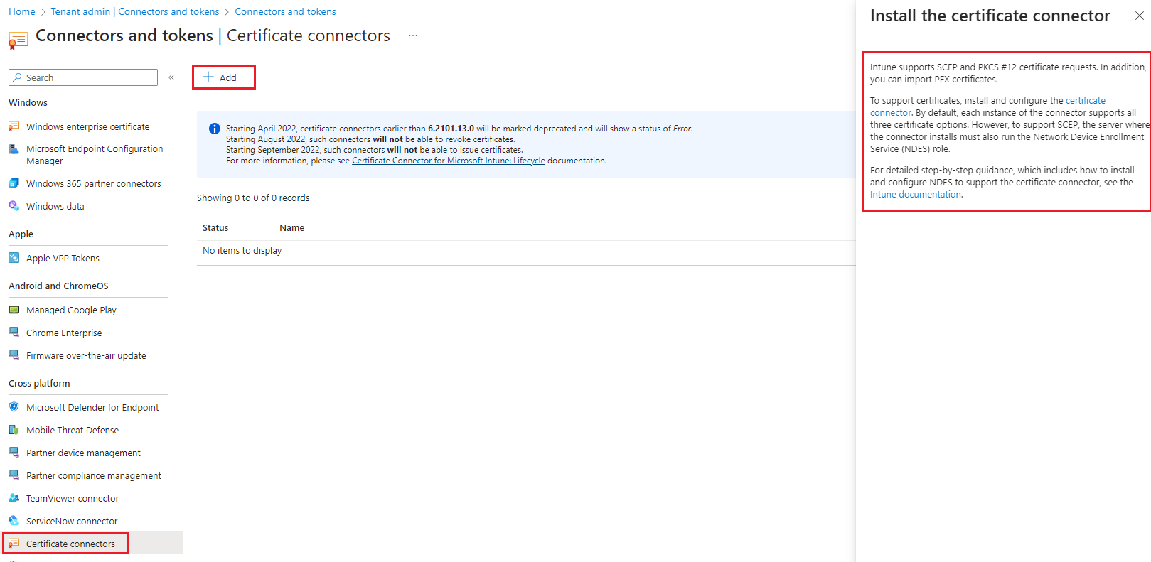The width and height of the screenshot is (1151, 562).
Task: Open Windows 365 partner connectors
Action: pyautogui.click(x=92, y=183)
